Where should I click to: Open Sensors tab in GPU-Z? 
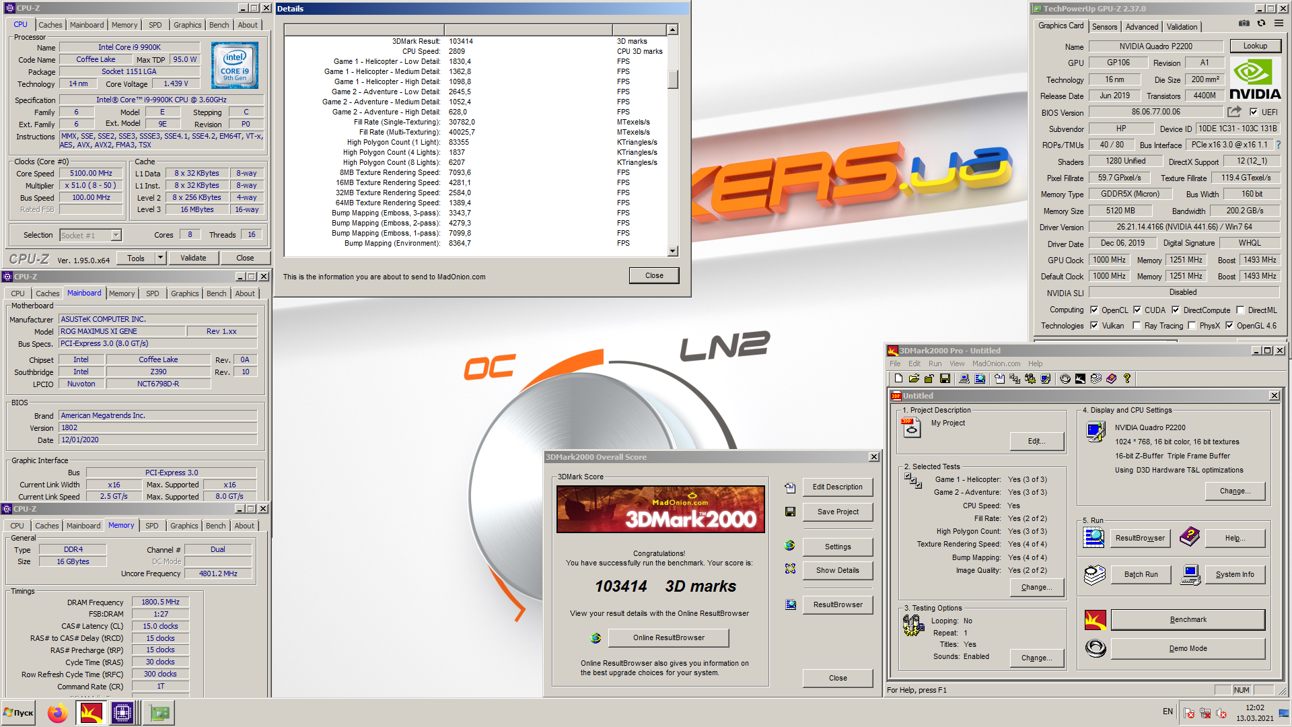(1104, 27)
